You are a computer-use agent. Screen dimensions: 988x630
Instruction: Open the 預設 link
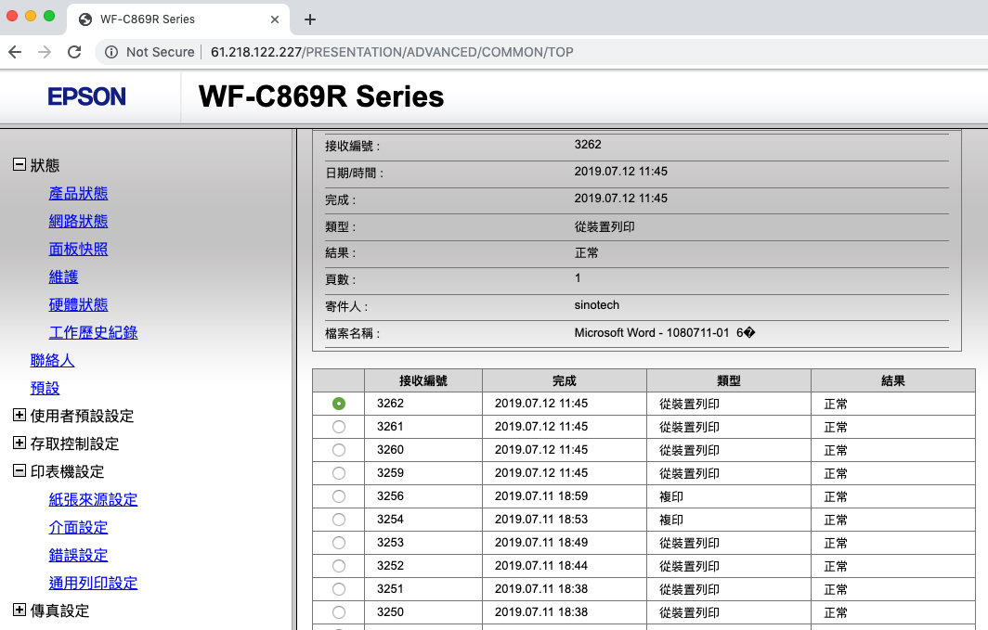(45, 388)
